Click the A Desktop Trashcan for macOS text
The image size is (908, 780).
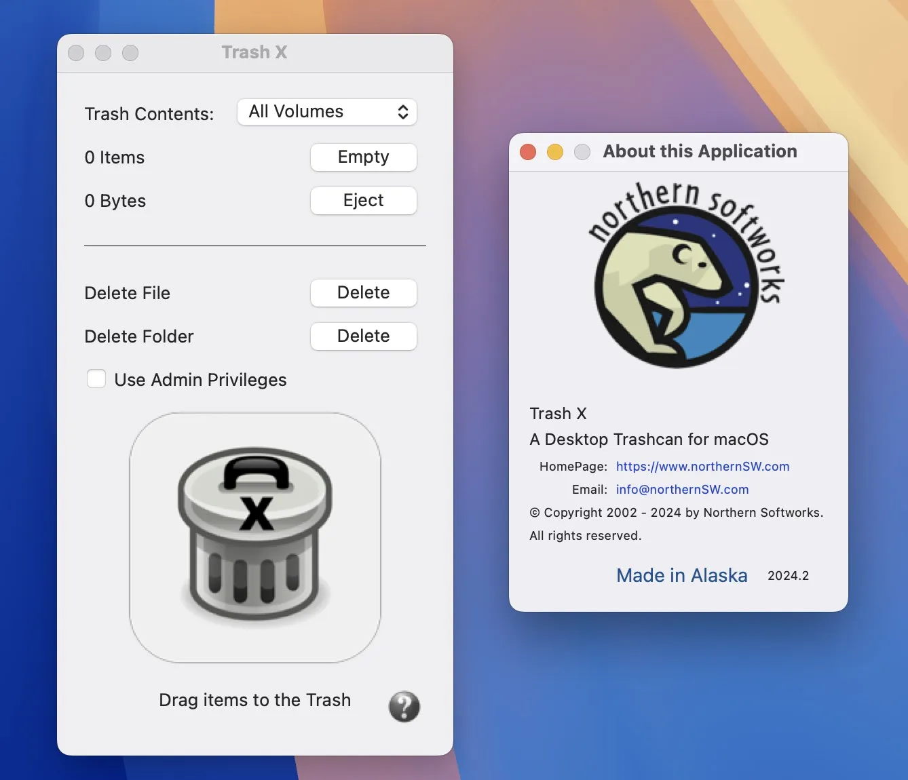click(x=649, y=440)
